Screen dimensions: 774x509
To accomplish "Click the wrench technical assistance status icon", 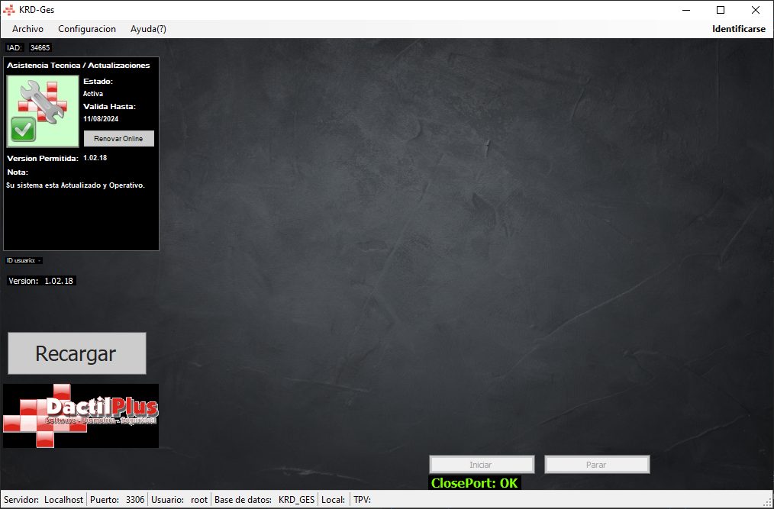I will click(43, 111).
